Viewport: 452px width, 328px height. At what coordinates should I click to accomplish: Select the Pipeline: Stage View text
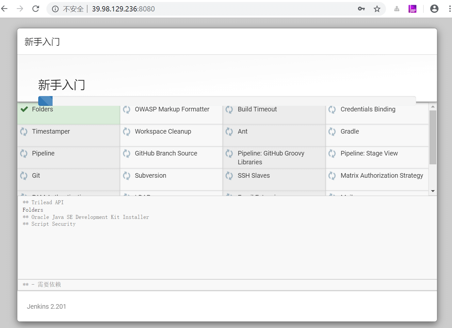pos(369,153)
